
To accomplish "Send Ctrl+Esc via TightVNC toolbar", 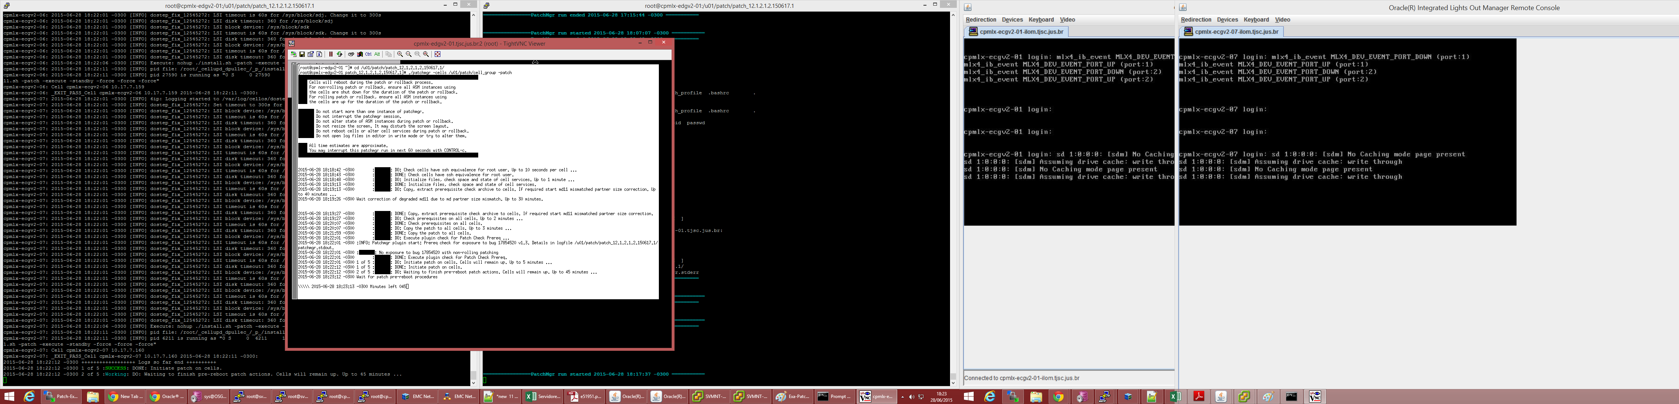I will click(x=360, y=54).
